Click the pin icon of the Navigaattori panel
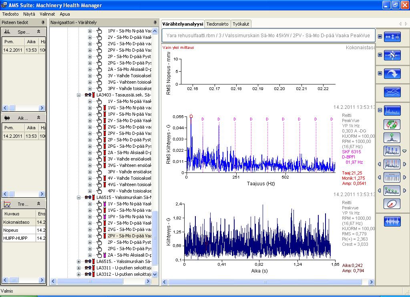The image size is (410, 297). 155,22
